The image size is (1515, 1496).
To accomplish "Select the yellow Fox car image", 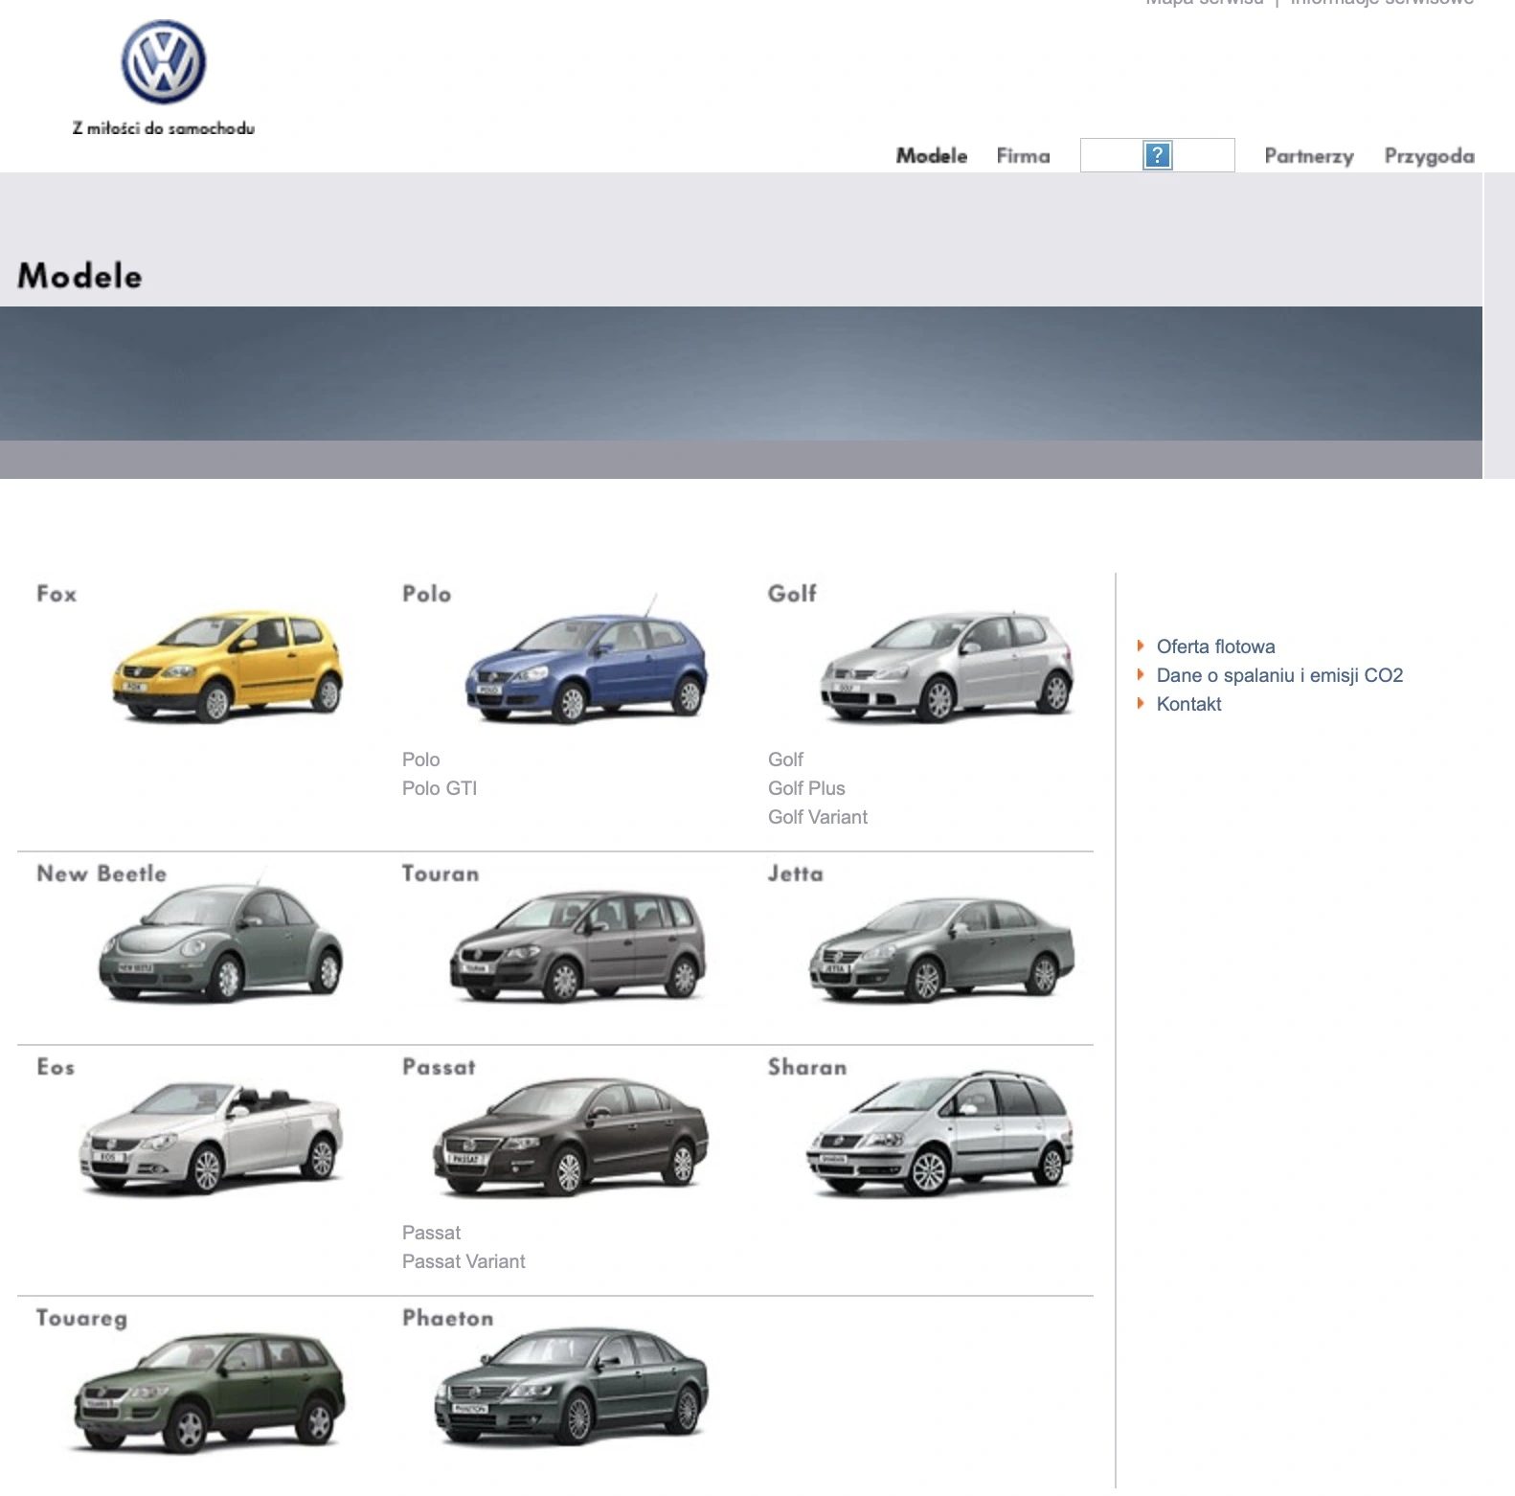I will 227,667.
